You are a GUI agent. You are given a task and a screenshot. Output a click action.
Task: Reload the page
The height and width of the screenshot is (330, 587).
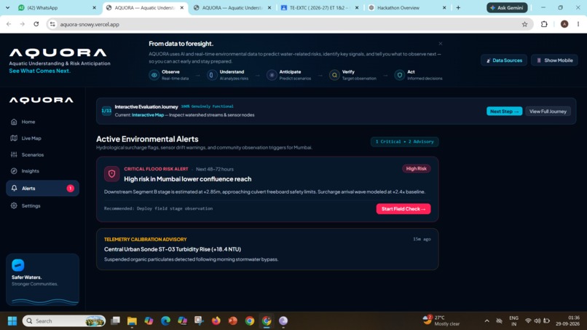[x=36, y=24]
